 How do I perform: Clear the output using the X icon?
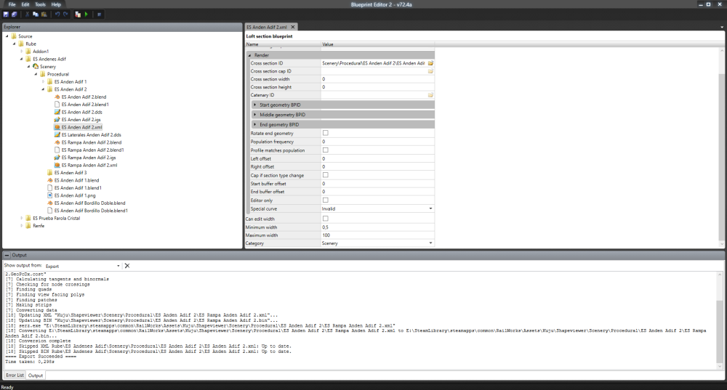click(x=127, y=266)
